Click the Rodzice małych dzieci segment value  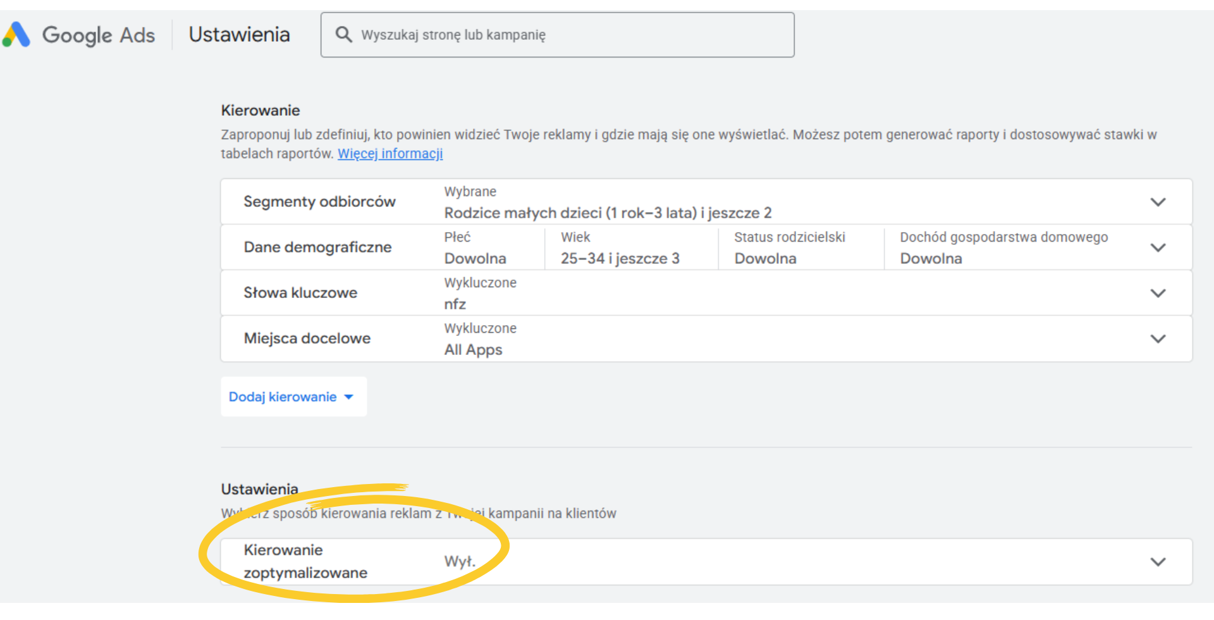pyautogui.click(x=607, y=213)
